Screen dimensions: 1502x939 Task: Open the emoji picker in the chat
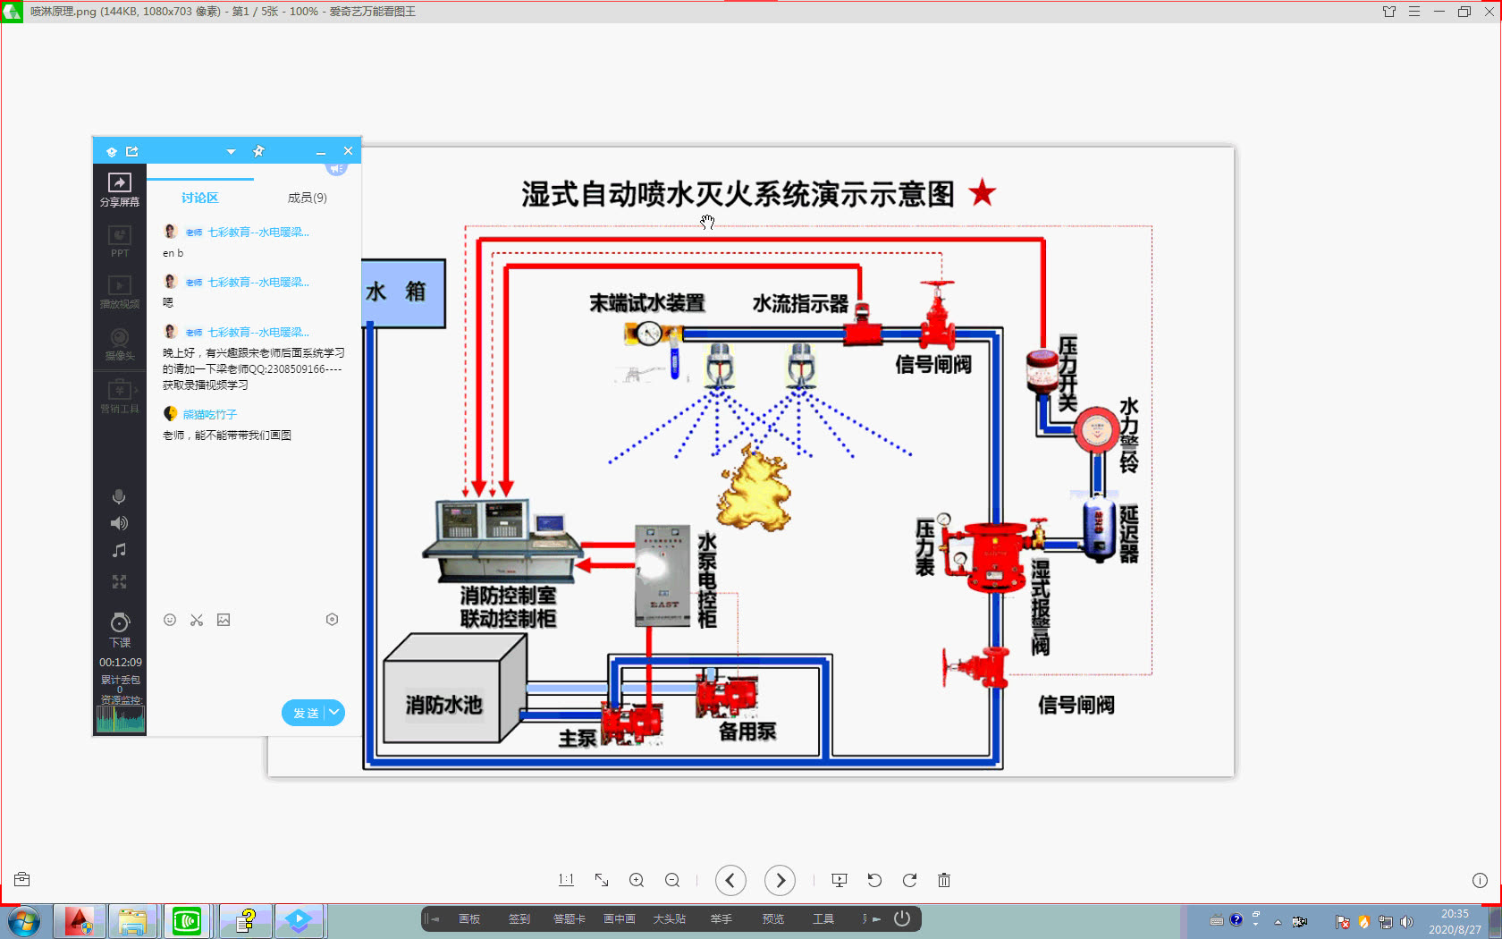pyautogui.click(x=170, y=620)
